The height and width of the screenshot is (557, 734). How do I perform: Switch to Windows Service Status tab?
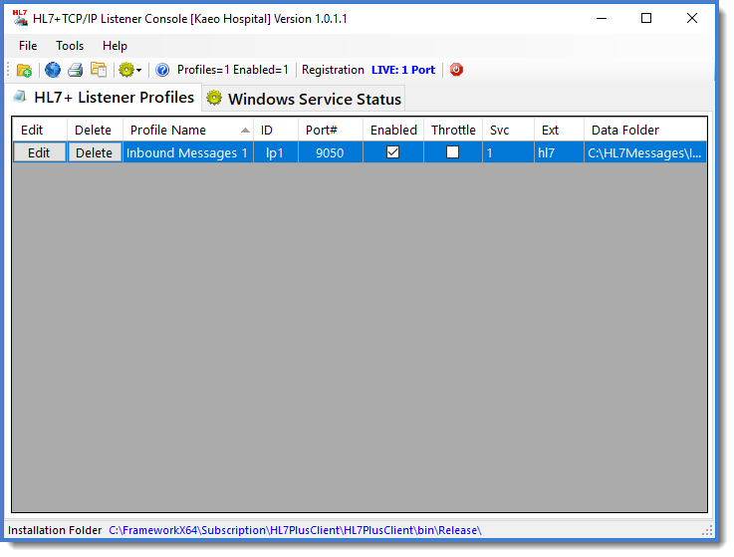(304, 99)
